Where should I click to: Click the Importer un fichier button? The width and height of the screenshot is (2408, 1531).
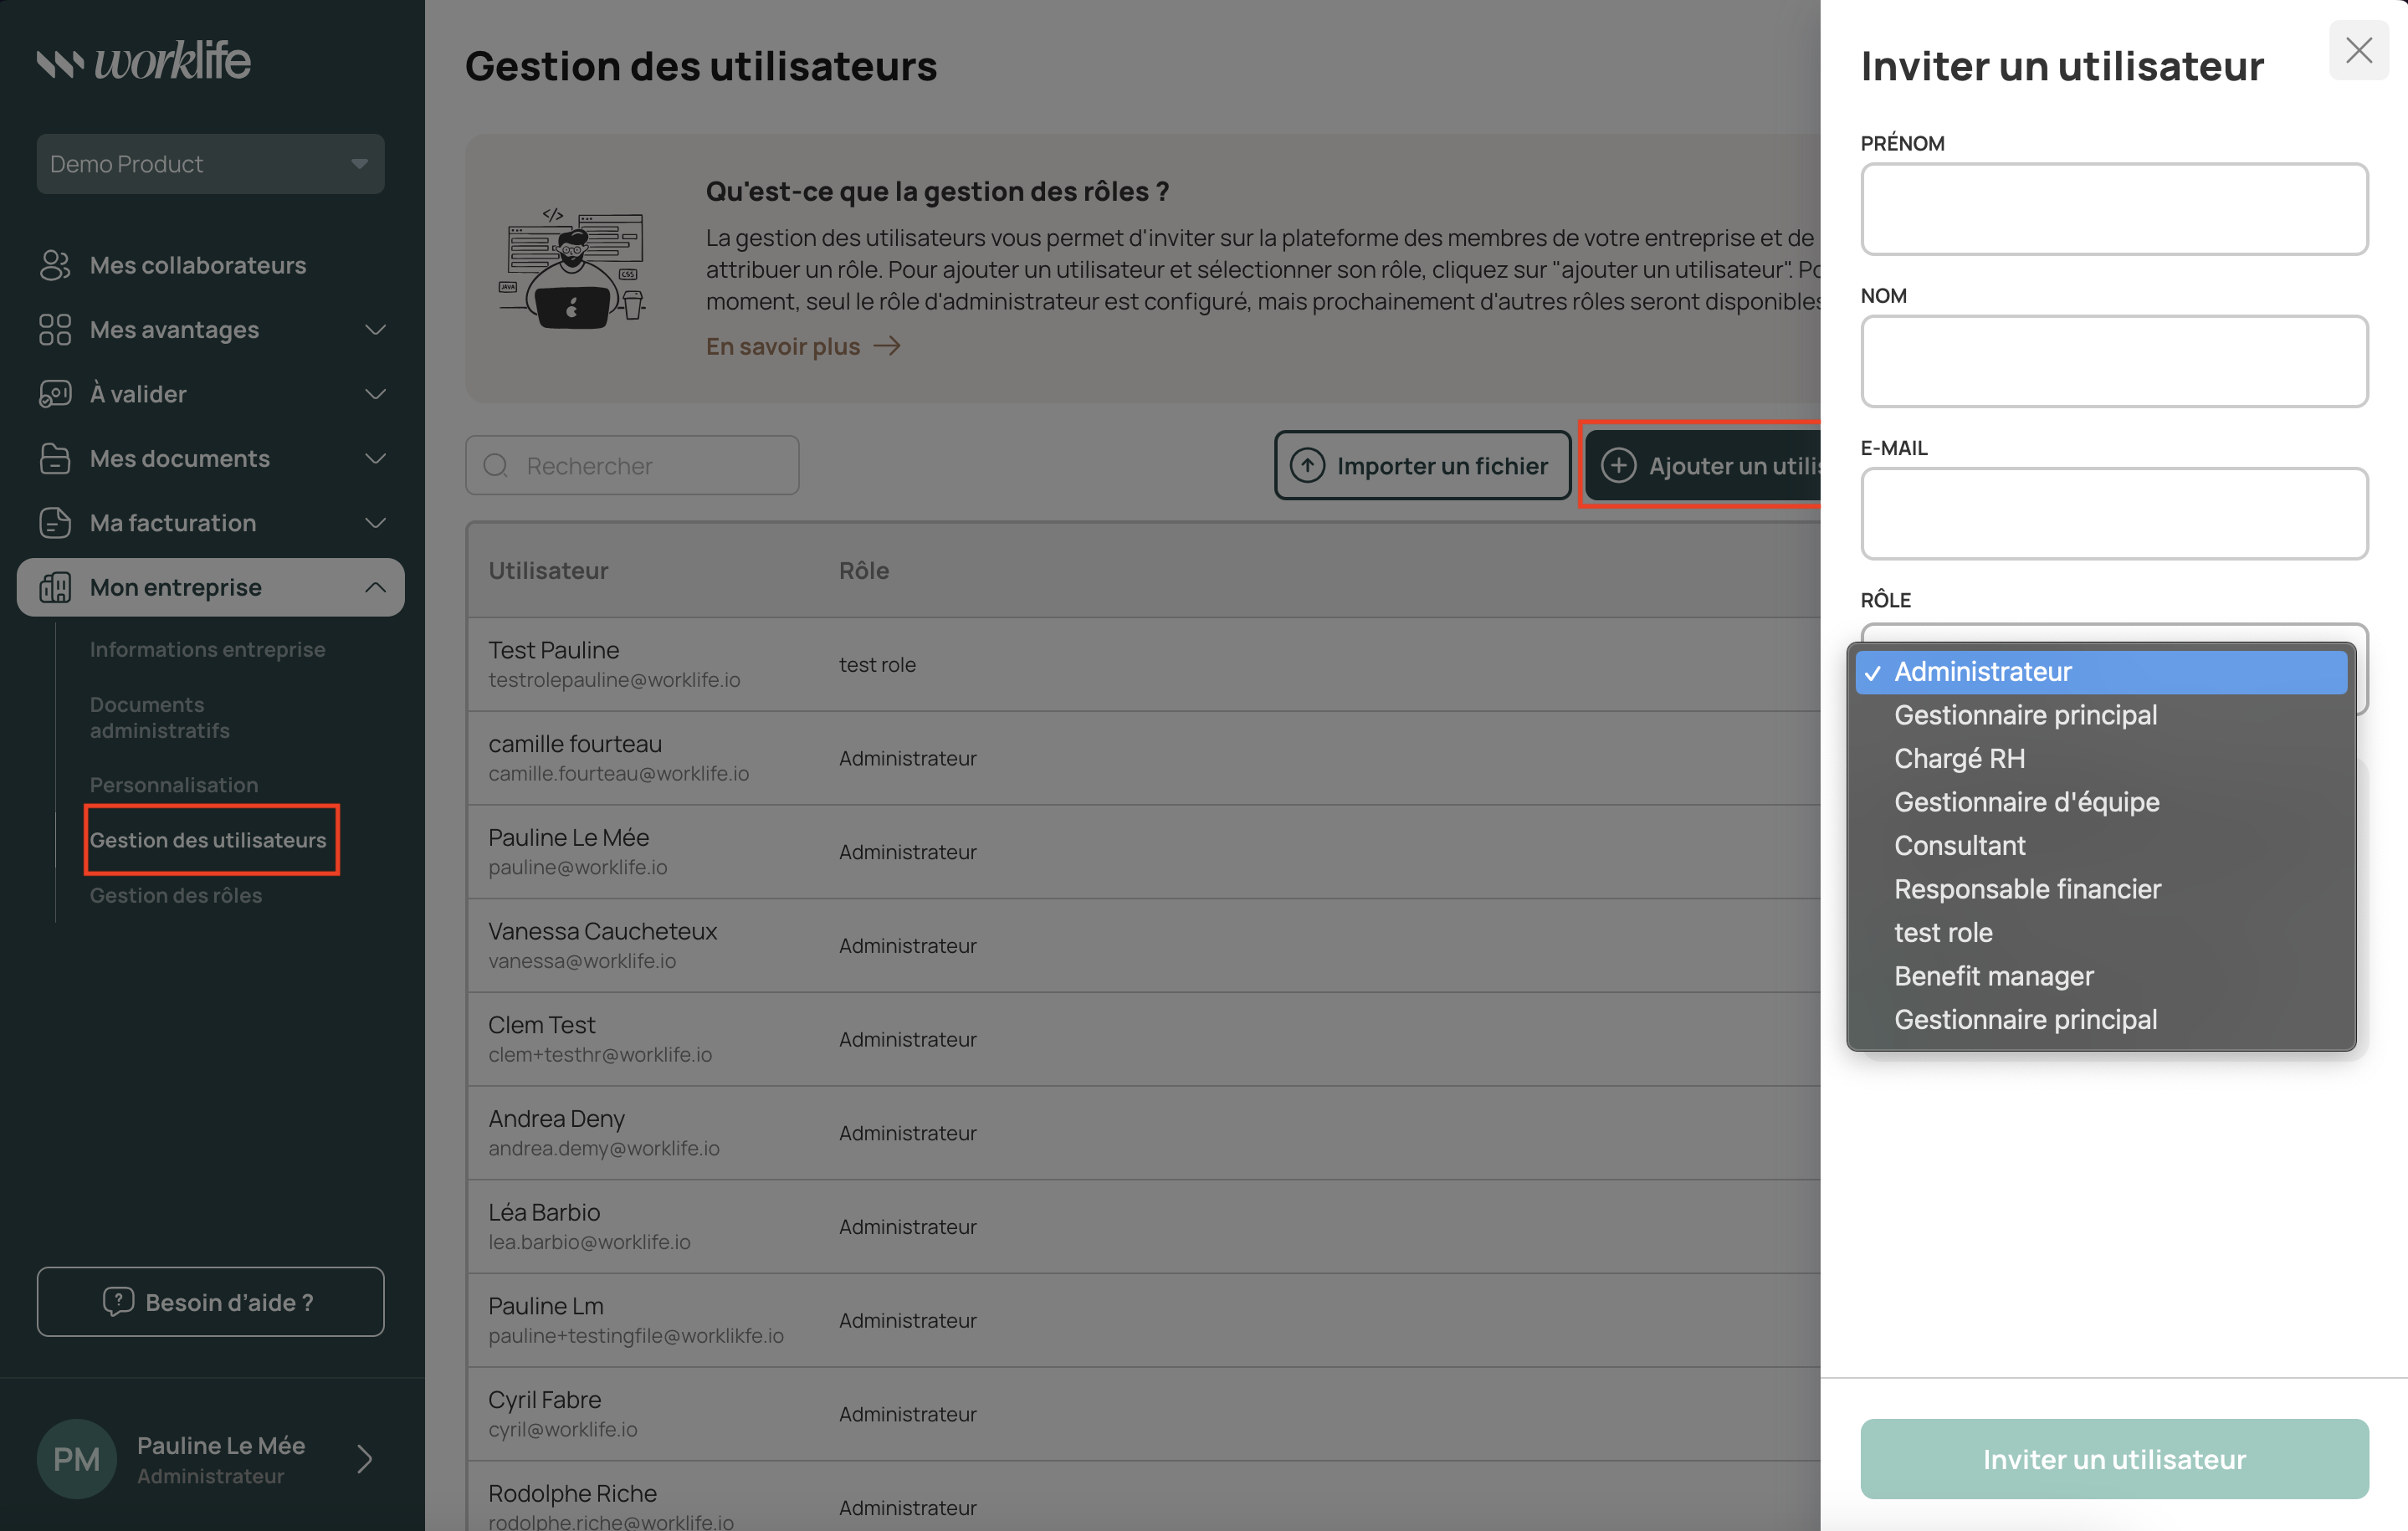point(1421,466)
